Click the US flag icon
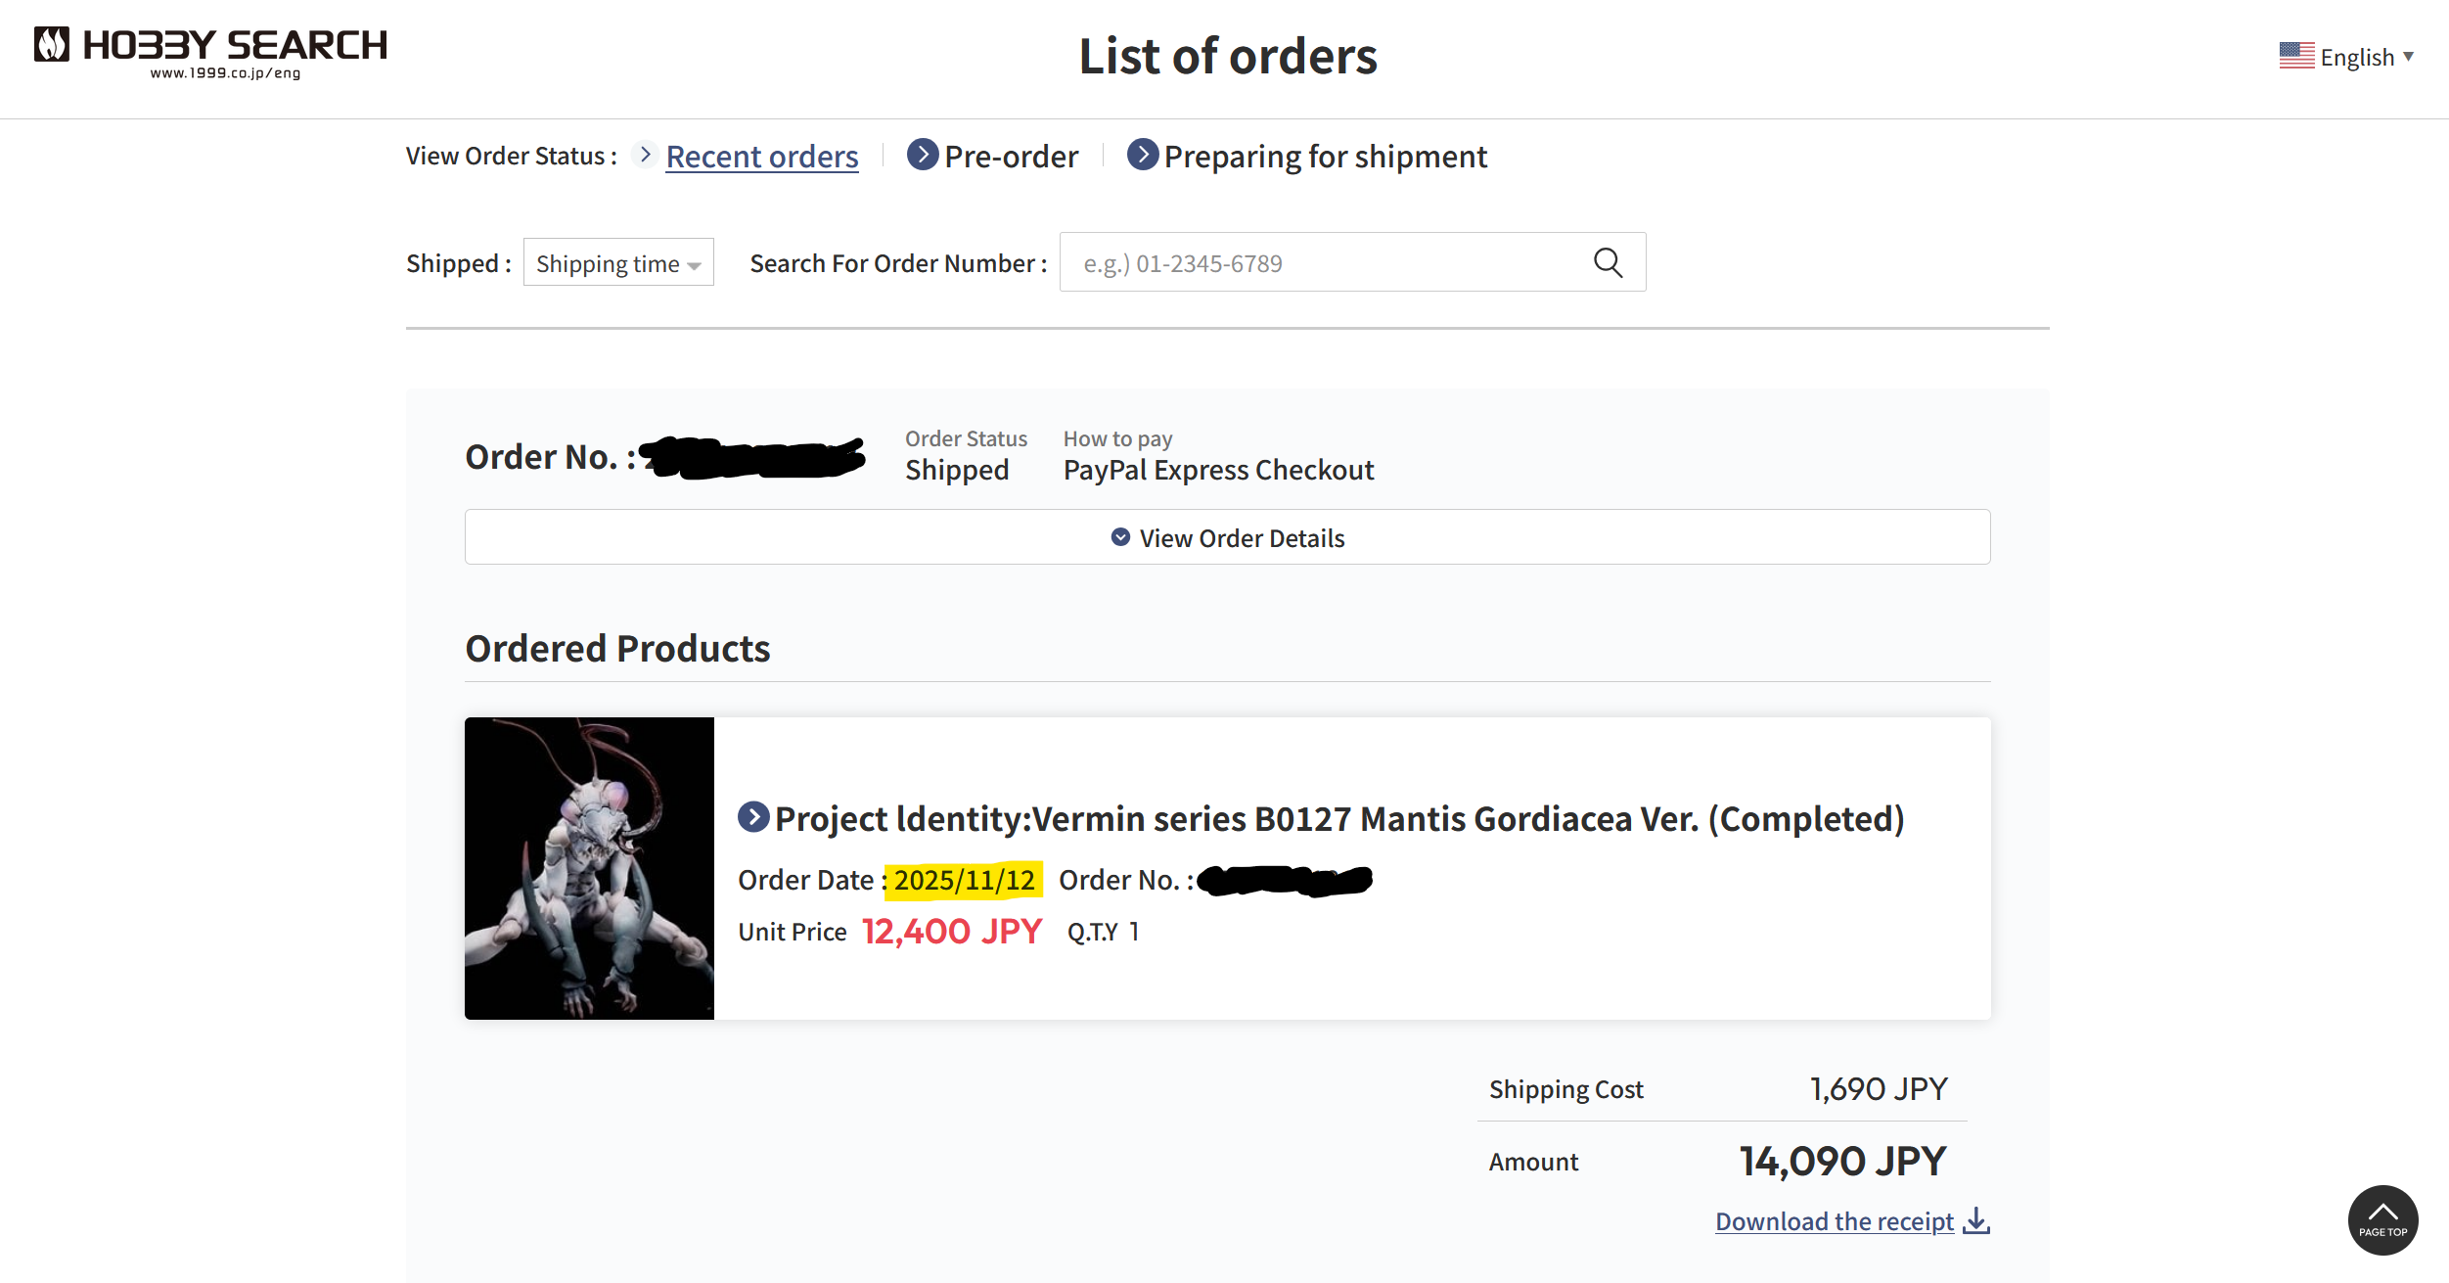 click(x=2296, y=56)
